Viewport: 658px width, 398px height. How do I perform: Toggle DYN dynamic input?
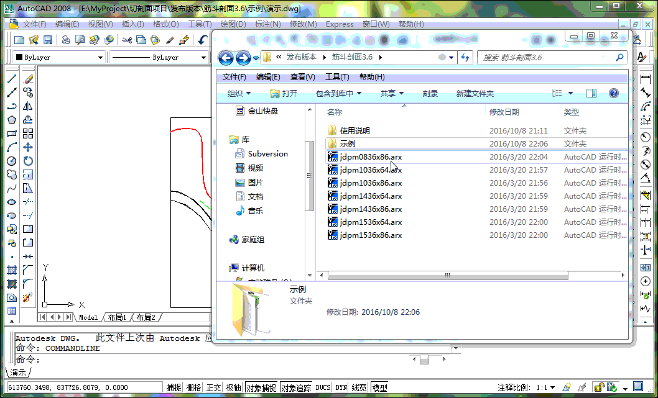coord(341,387)
